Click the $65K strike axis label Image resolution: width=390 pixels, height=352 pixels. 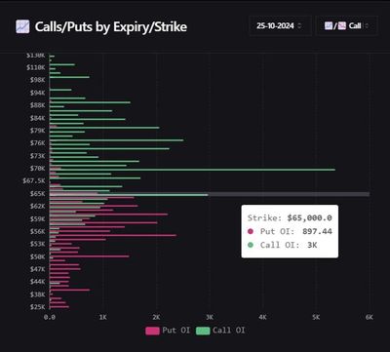coord(38,194)
